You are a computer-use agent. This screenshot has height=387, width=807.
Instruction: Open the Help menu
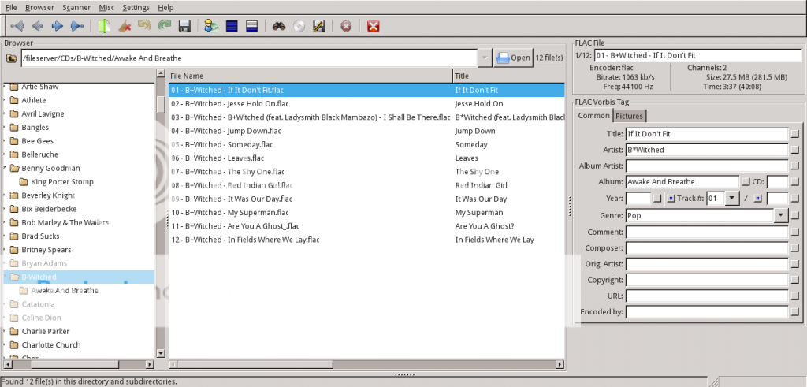165,7
